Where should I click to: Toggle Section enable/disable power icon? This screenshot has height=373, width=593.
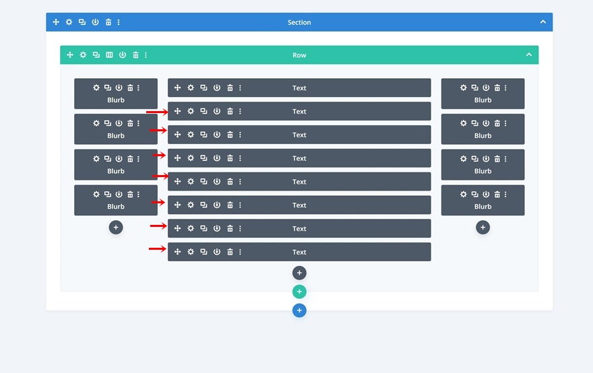(95, 22)
